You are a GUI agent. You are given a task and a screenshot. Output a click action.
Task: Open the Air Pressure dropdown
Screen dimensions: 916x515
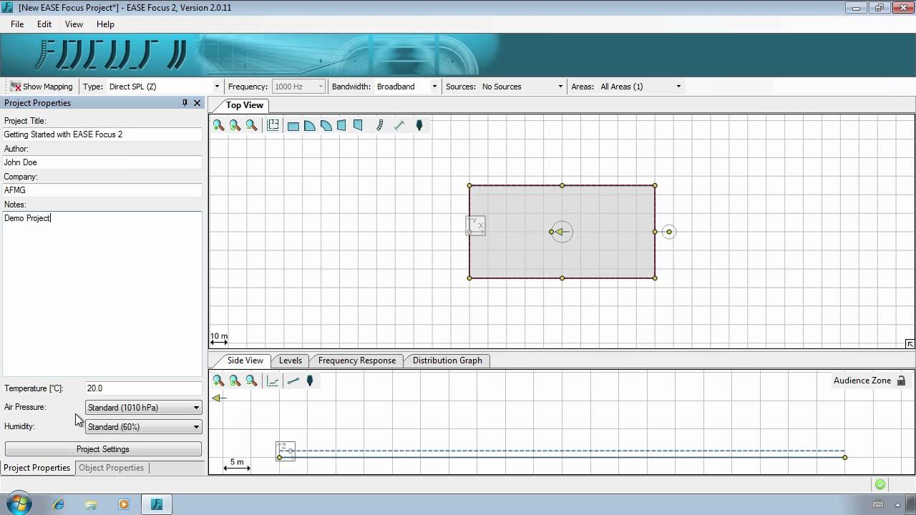coord(143,408)
